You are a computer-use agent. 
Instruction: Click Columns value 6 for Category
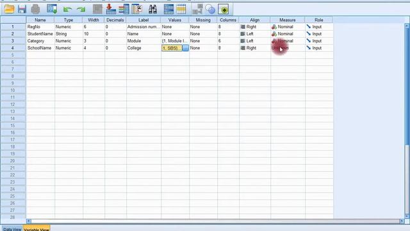pos(228,41)
